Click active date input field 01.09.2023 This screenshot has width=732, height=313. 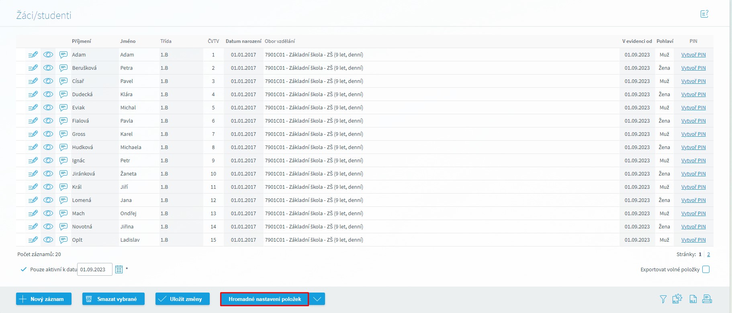[x=95, y=269]
